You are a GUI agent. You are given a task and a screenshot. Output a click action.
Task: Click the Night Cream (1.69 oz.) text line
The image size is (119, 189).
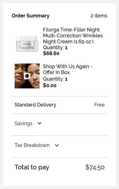68,42
